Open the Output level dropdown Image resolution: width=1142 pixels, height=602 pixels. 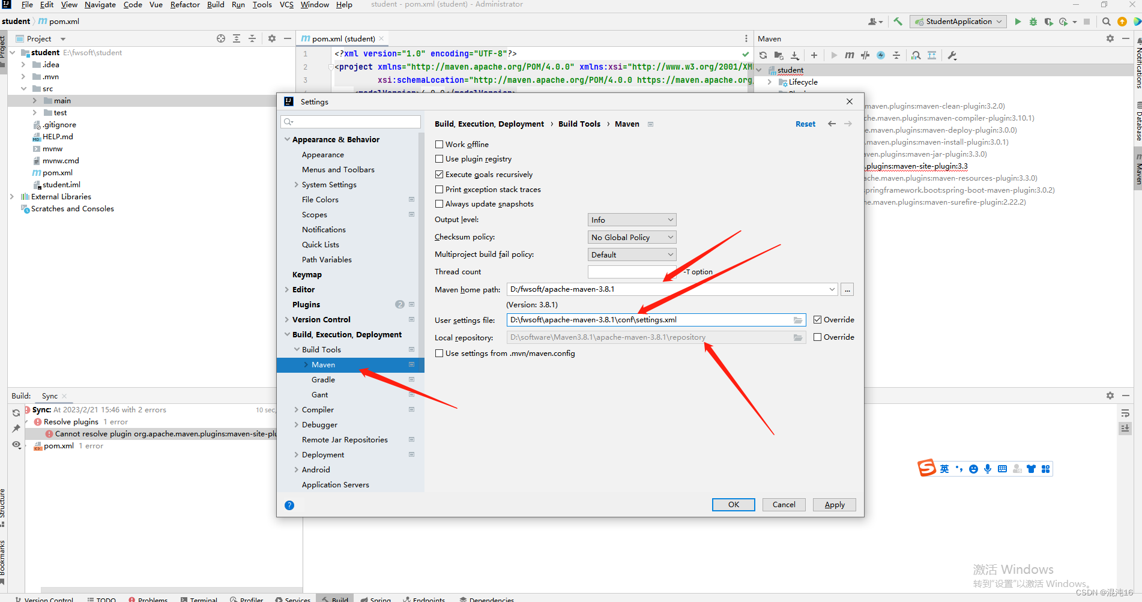click(631, 219)
